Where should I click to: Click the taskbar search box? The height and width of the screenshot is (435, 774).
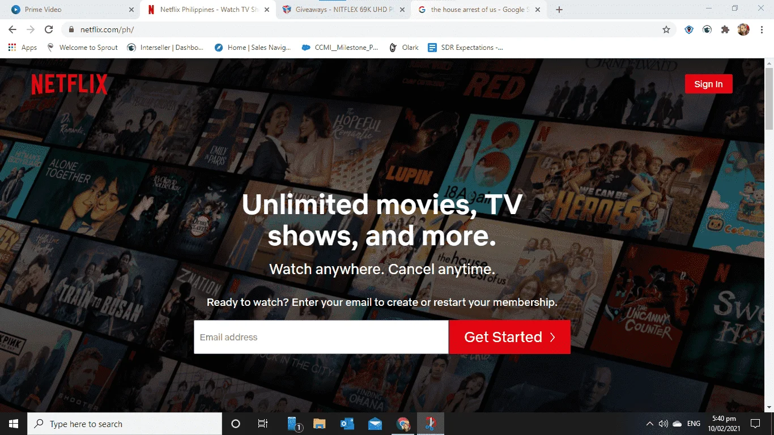[125, 424]
